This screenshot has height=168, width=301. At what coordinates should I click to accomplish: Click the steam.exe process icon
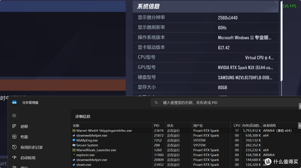click(x=74, y=165)
